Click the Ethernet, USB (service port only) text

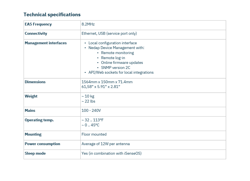[x=109, y=33]
